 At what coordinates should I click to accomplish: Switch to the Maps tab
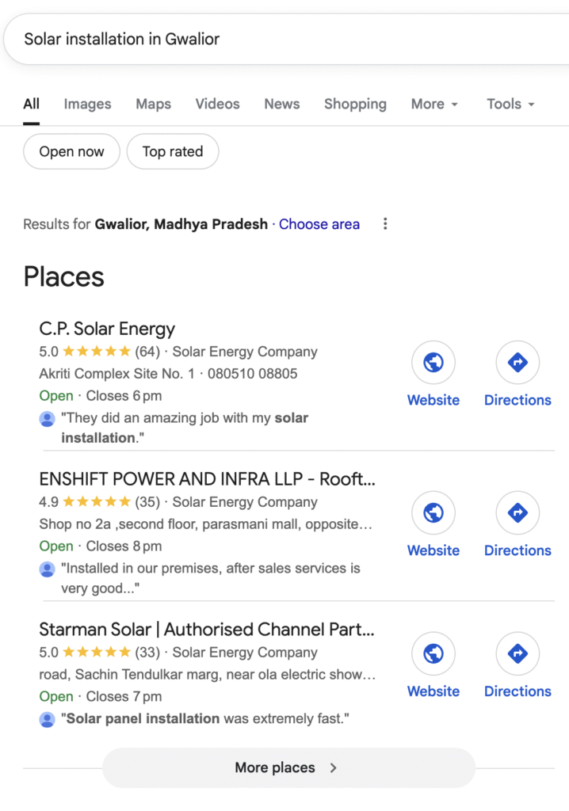pos(153,104)
